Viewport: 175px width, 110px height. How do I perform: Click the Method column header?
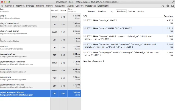click(x=55, y=10)
